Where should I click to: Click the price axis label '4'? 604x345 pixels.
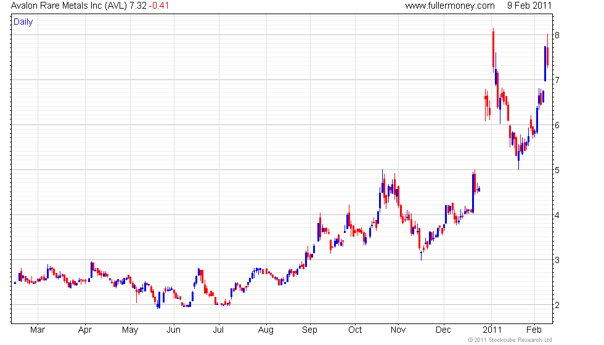[x=557, y=215]
